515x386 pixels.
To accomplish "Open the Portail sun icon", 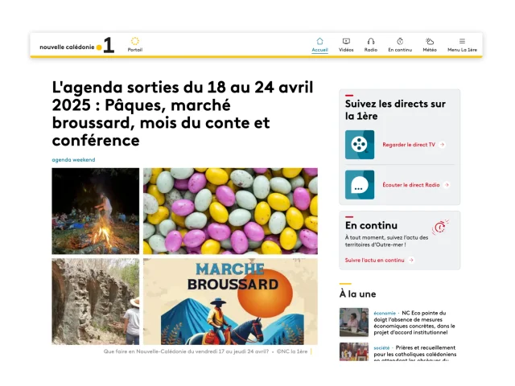I will (135, 41).
